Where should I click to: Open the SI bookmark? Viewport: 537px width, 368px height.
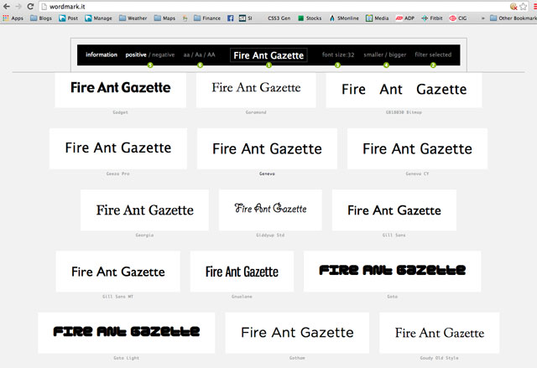coord(245,18)
